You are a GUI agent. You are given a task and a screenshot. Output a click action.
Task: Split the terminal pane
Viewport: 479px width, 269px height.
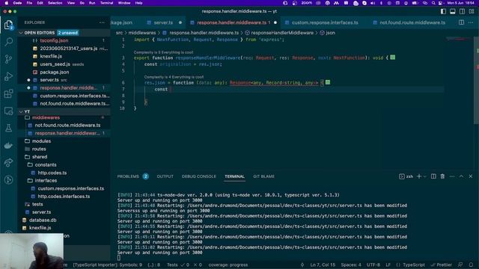433,176
